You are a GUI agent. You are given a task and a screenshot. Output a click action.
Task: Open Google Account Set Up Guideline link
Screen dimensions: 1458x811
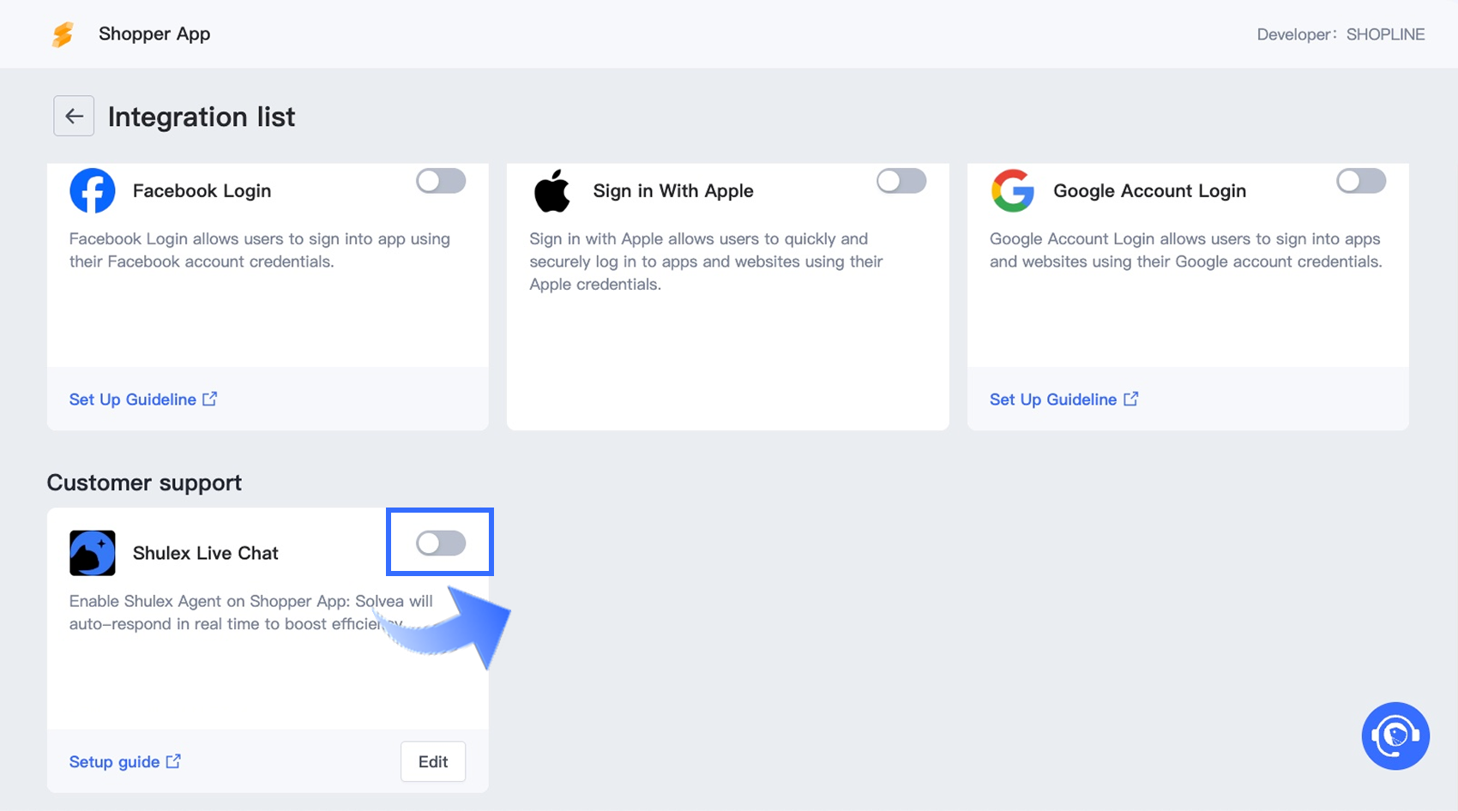pos(1053,399)
